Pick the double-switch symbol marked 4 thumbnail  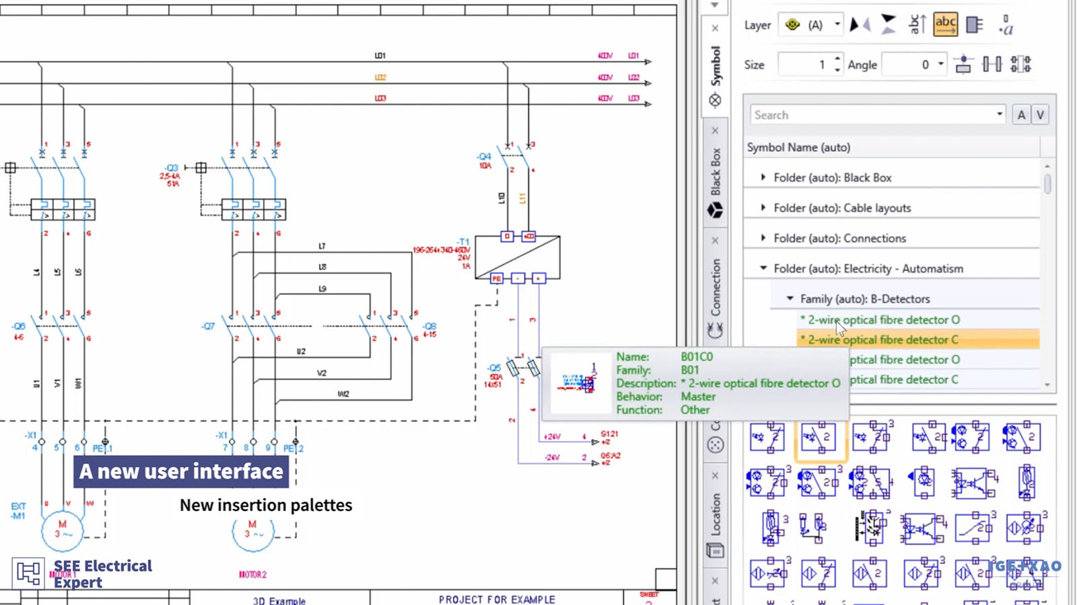point(870,482)
